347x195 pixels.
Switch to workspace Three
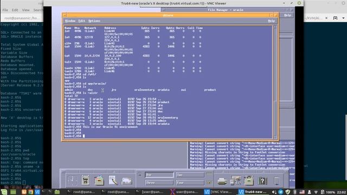click(x=159, y=183)
